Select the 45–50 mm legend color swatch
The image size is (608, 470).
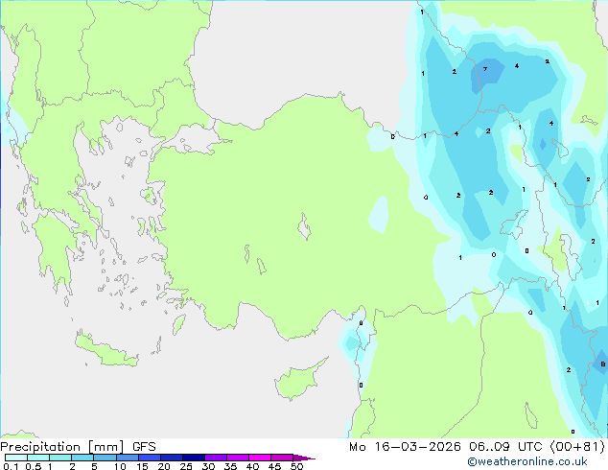click(282, 458)
